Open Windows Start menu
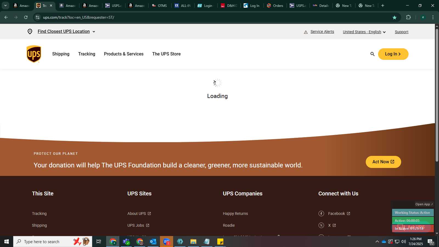The height and width of the screenshot is (247, 439). (x=7, y=242)
